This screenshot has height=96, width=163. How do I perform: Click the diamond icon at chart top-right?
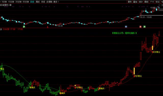(x=159, y=5)
